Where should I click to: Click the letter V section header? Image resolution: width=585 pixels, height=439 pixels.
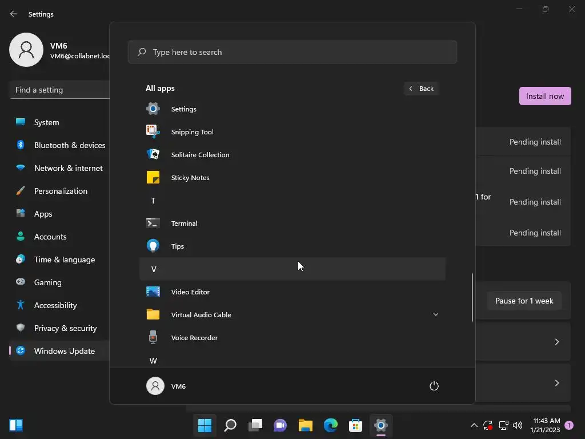(292, 269)
